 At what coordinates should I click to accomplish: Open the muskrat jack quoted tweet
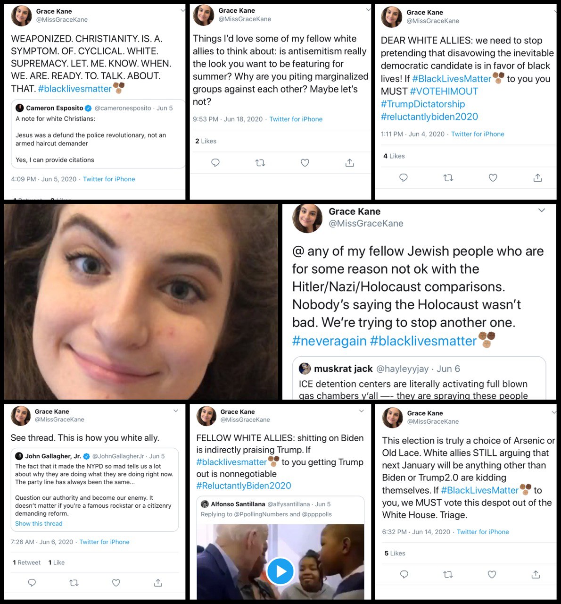point(419,378)
